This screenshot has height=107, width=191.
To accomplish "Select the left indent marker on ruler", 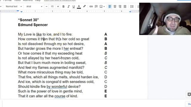I will pos(21,12).
